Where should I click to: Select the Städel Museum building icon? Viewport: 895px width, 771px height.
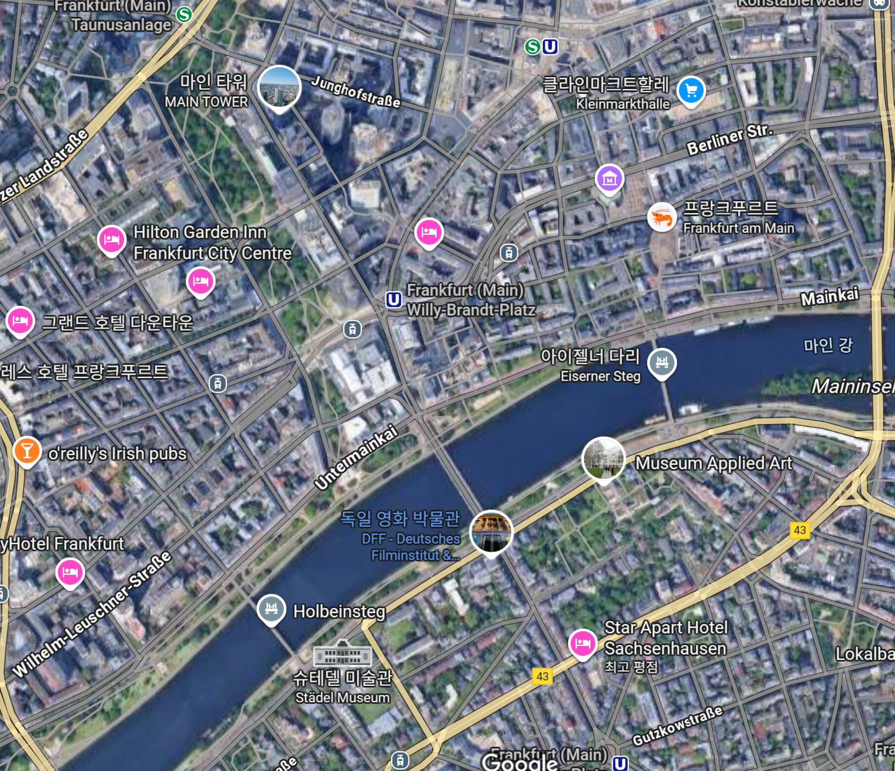tap(342, 653)
